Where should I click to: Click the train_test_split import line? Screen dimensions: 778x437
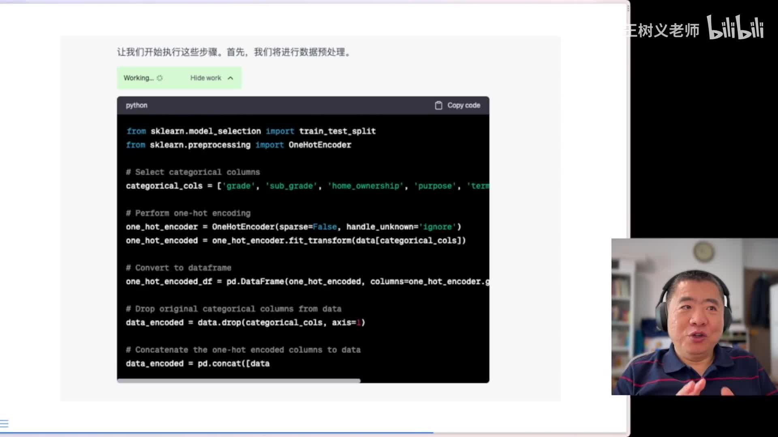click(x=251, y=131)
